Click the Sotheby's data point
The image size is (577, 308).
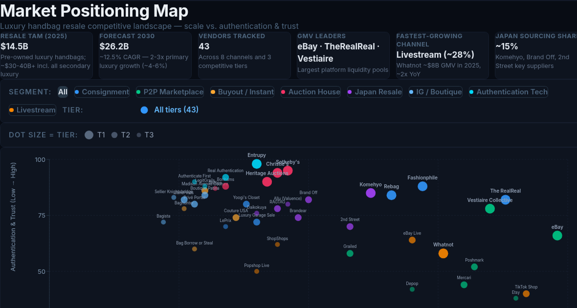tap(288, 171)
